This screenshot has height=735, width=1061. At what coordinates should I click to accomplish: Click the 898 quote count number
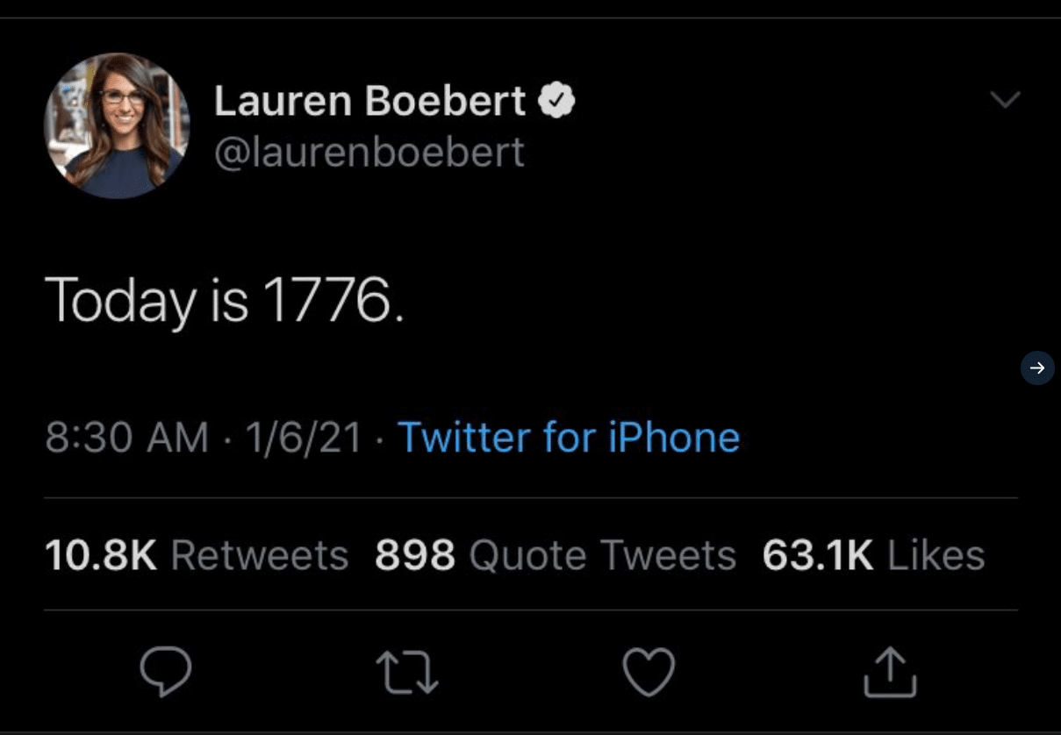click(414, 555)
